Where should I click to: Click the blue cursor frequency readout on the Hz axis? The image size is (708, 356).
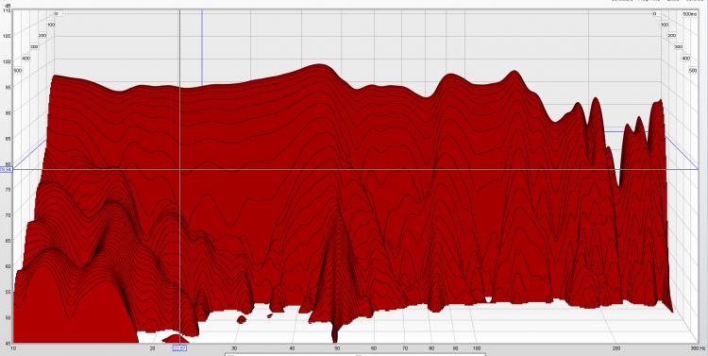click(x=179, y=348)
